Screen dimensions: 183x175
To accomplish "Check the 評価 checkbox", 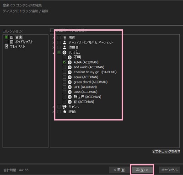I will [59, 112].
